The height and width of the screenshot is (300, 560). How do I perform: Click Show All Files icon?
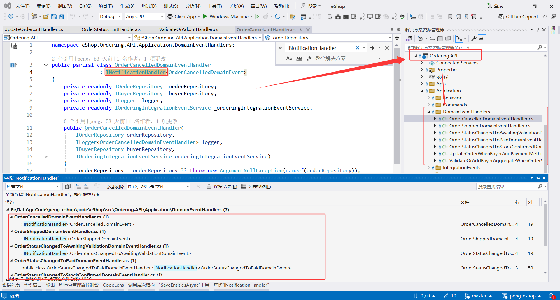[x=448, y=39]
